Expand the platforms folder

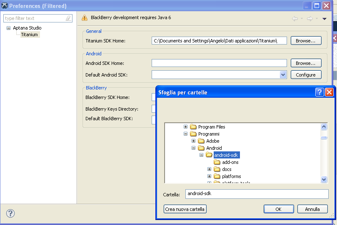[209, 176]
